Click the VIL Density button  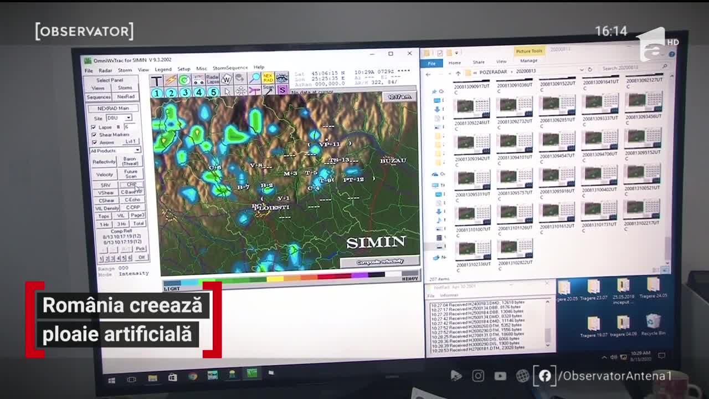pyautogui.click(x=106, y=208)
